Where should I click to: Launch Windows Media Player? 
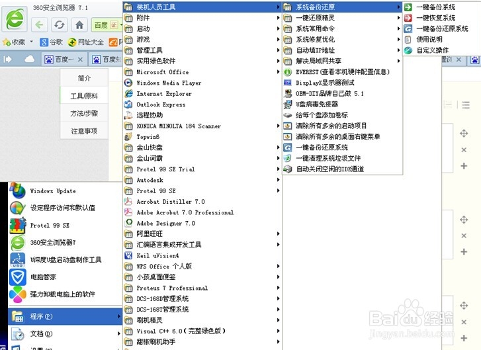click(x=202, y=83)
